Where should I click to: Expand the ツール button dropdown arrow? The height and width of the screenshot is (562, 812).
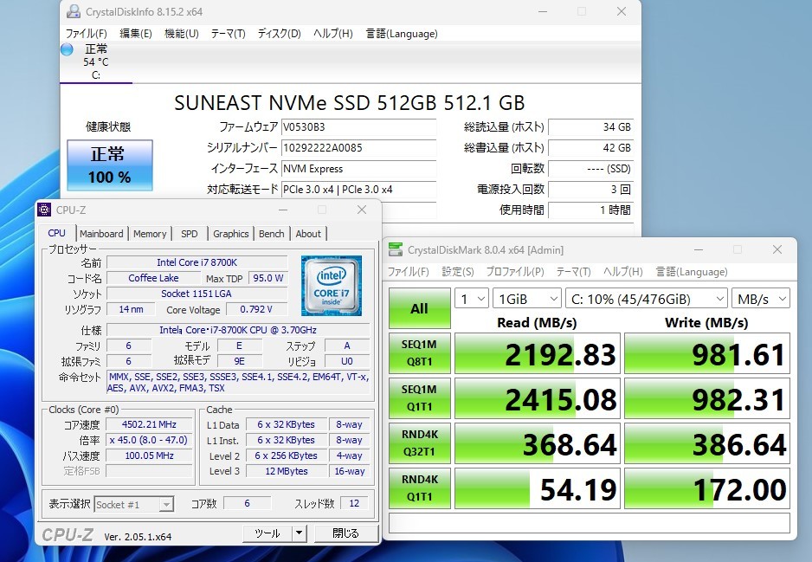[x=300, y=533]
